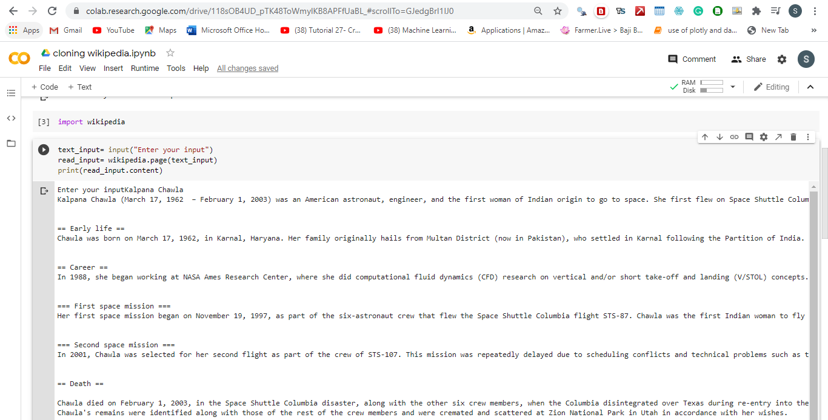Open the table of contents sidebar icon
Image resolution: width=828 pixels, height=420 pixels.
pyautogui.click(x=11, y=93)
